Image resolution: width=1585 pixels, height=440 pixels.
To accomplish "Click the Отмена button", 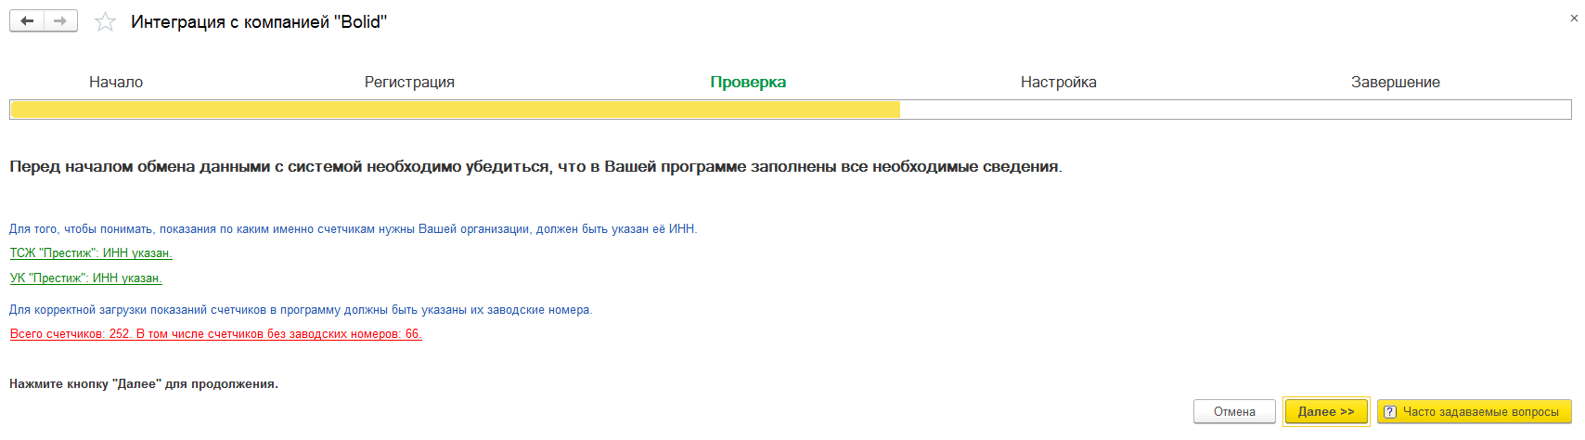I will [x=1234, y=411].
